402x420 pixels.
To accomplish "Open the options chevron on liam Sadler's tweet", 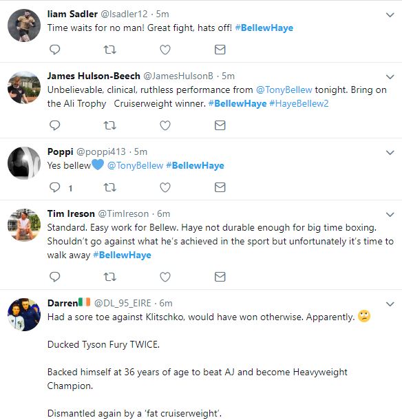I will coord(390,14).
